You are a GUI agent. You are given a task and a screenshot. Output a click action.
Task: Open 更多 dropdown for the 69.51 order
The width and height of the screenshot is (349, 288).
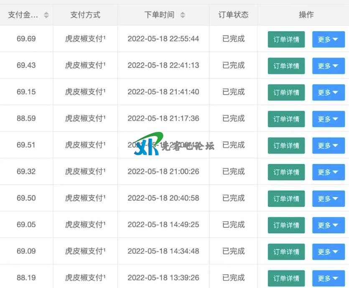pos(328,146)
